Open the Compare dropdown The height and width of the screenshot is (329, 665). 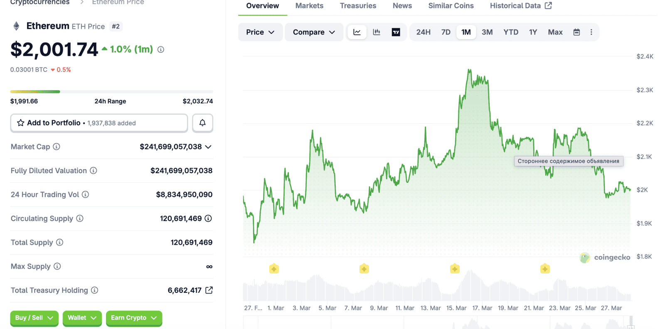[x=314, y=32]
